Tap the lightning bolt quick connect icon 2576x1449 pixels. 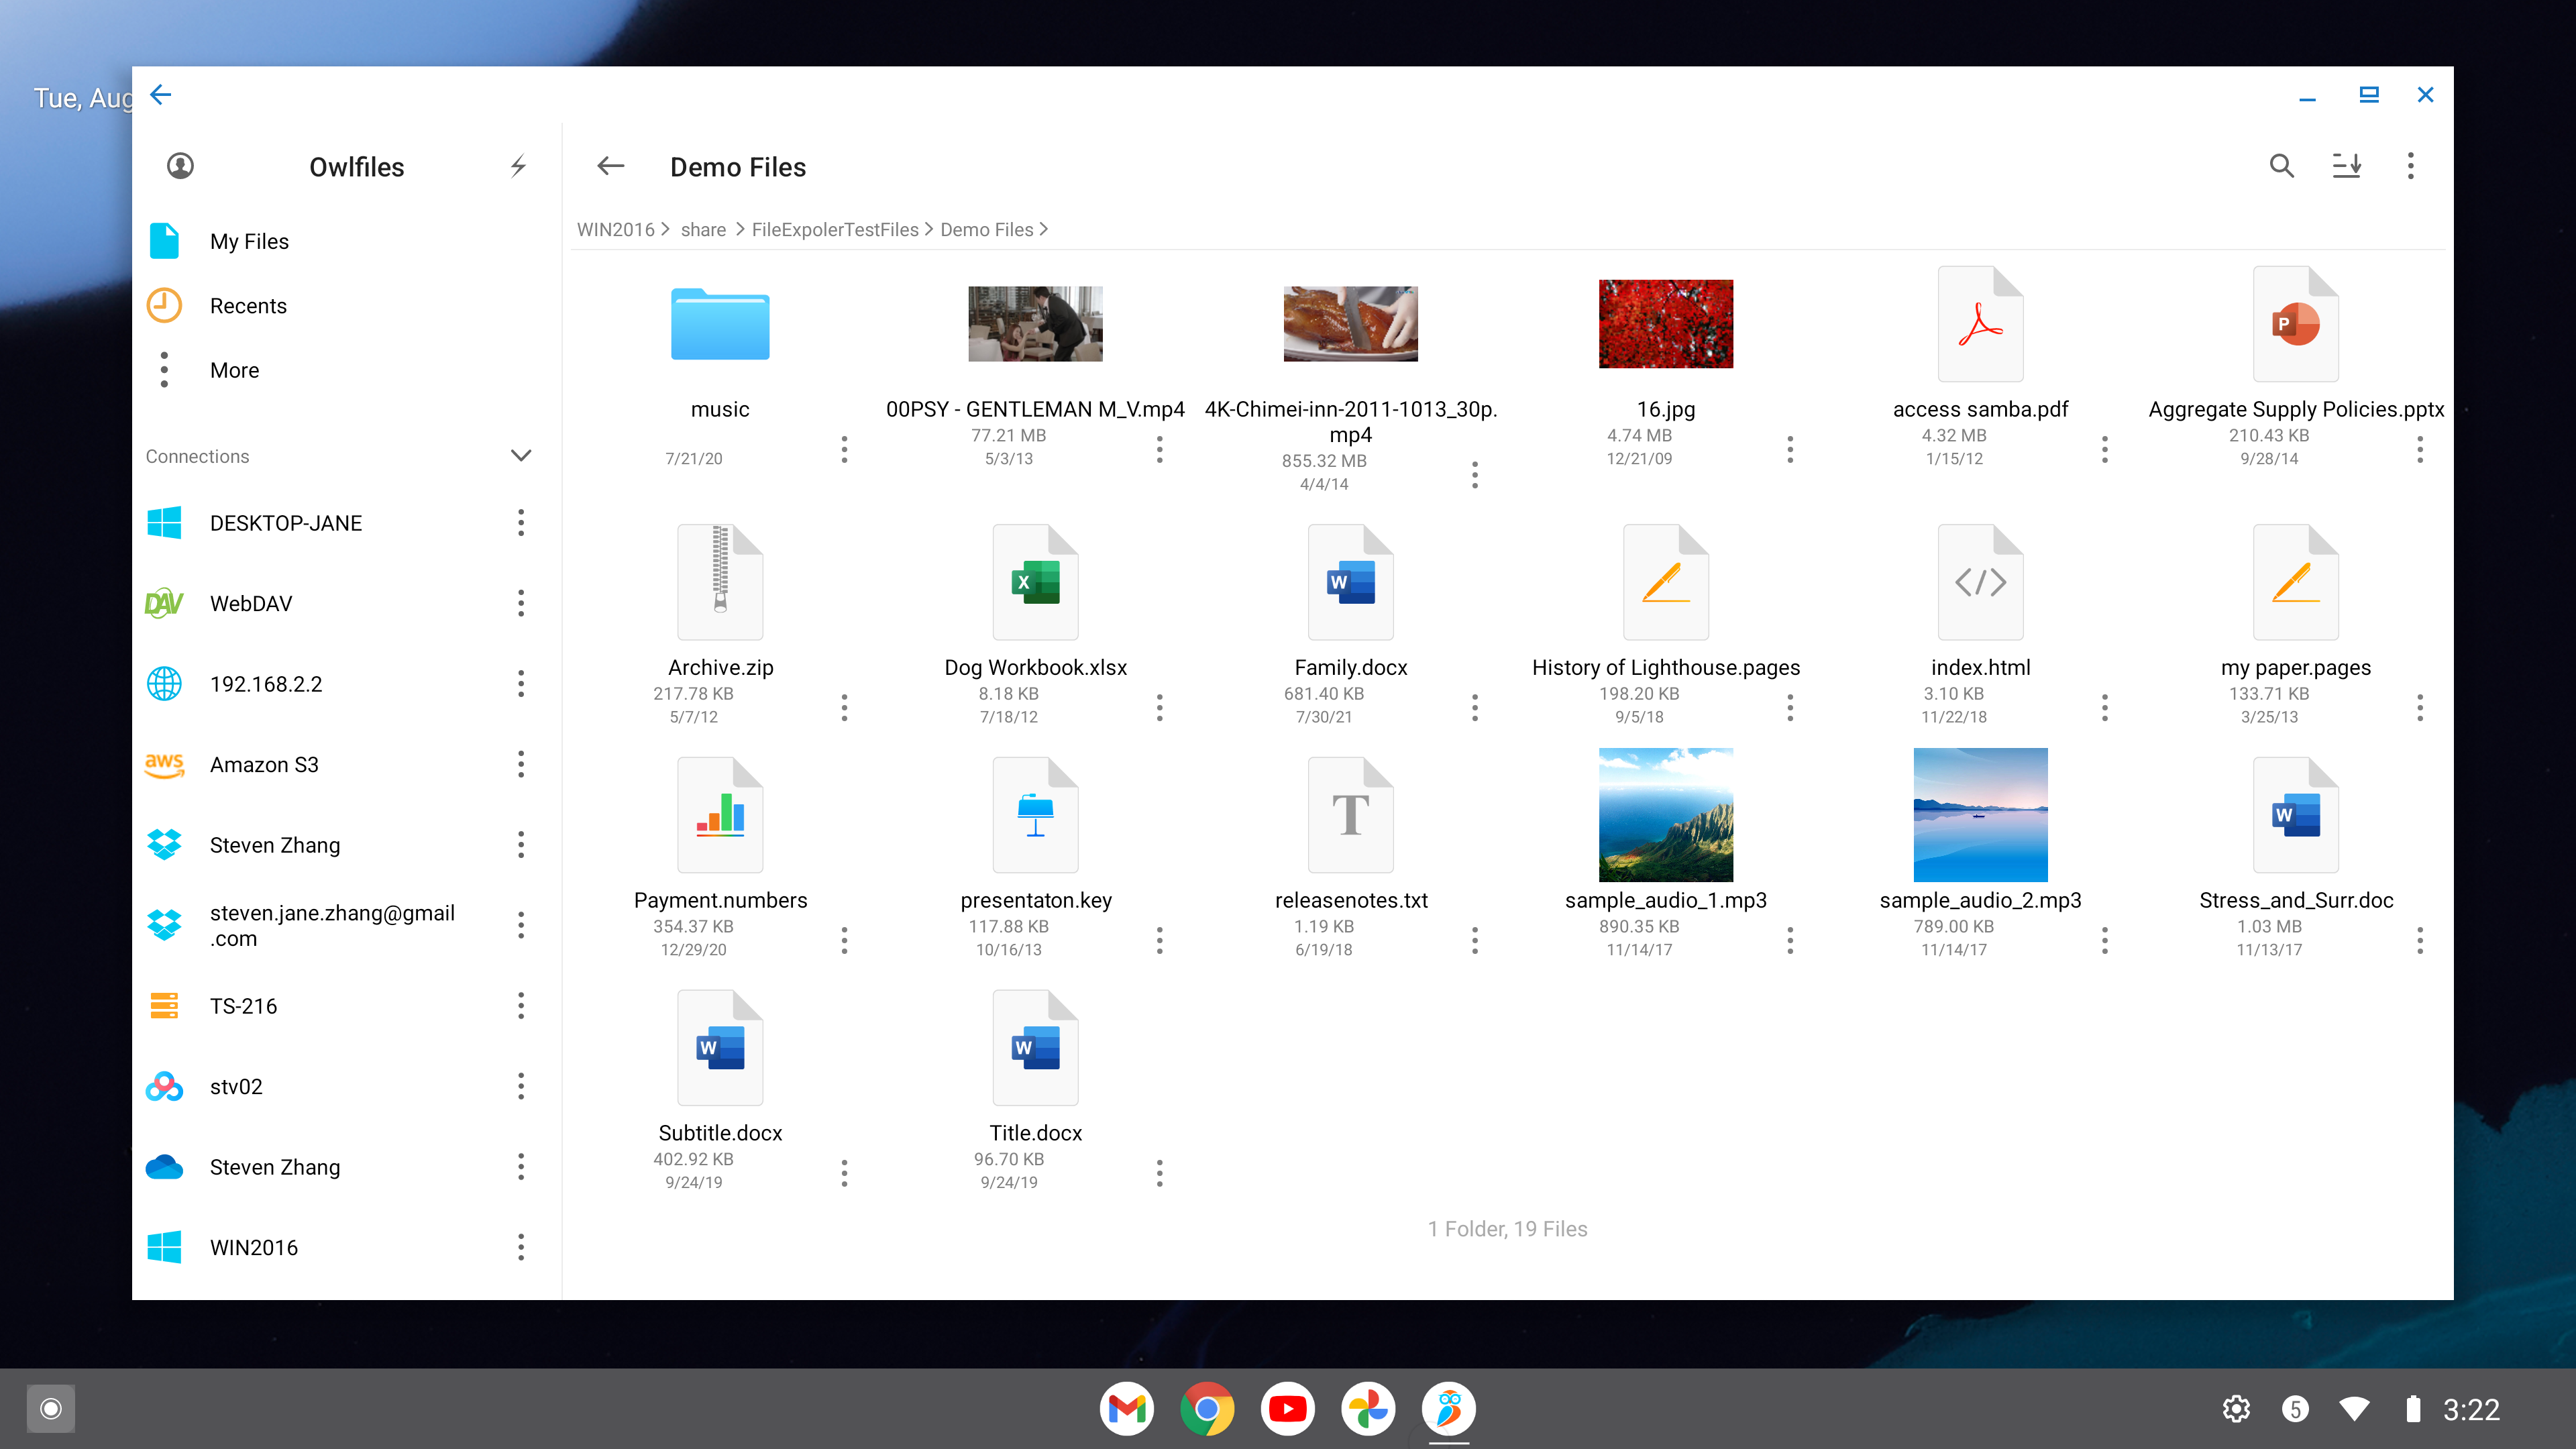click(518, 166)
